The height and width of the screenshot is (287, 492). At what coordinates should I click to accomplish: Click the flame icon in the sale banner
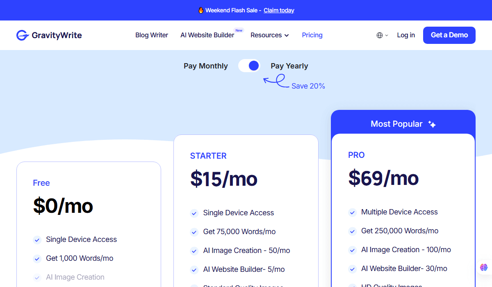point(201,10)
